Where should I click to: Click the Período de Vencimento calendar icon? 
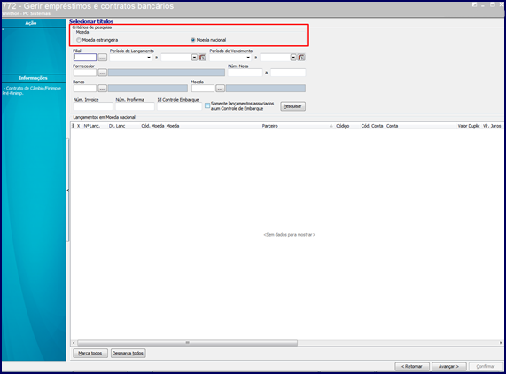click(301, 58)
